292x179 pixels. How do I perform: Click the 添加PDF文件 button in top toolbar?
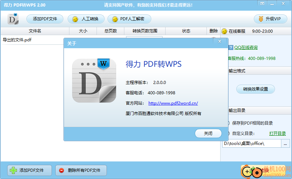click(45, 19)
